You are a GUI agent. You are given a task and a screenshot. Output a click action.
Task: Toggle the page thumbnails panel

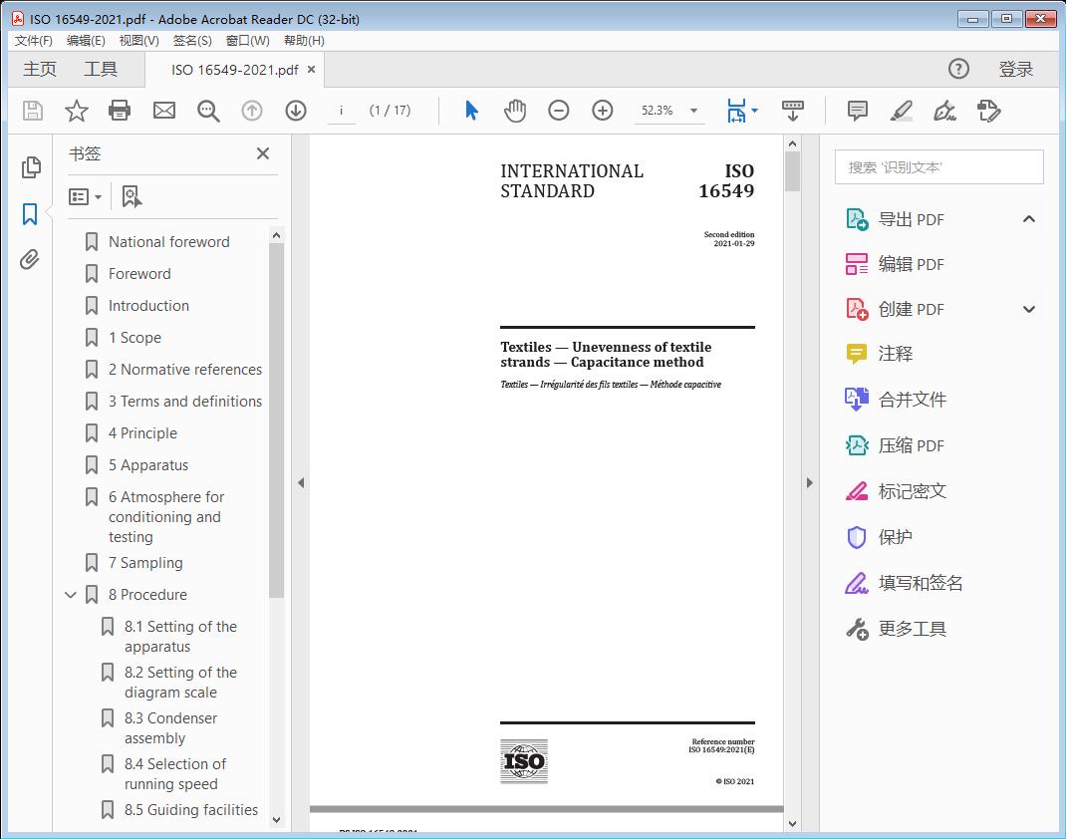(30, 167)
